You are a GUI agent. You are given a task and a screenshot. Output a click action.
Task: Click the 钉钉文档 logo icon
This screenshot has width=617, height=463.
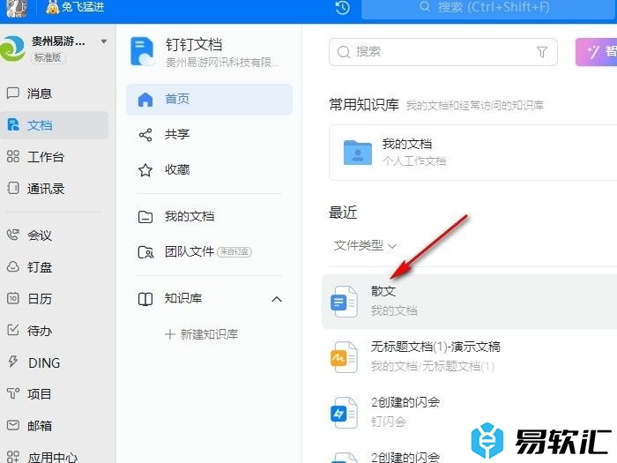point(143,51)
